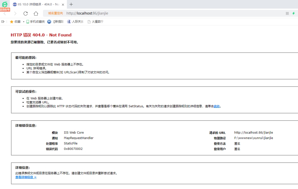Viewport: 298px width, 189px height.
Task: Open the 火星数字 bookmark
Action: click(x=95, y=22)
